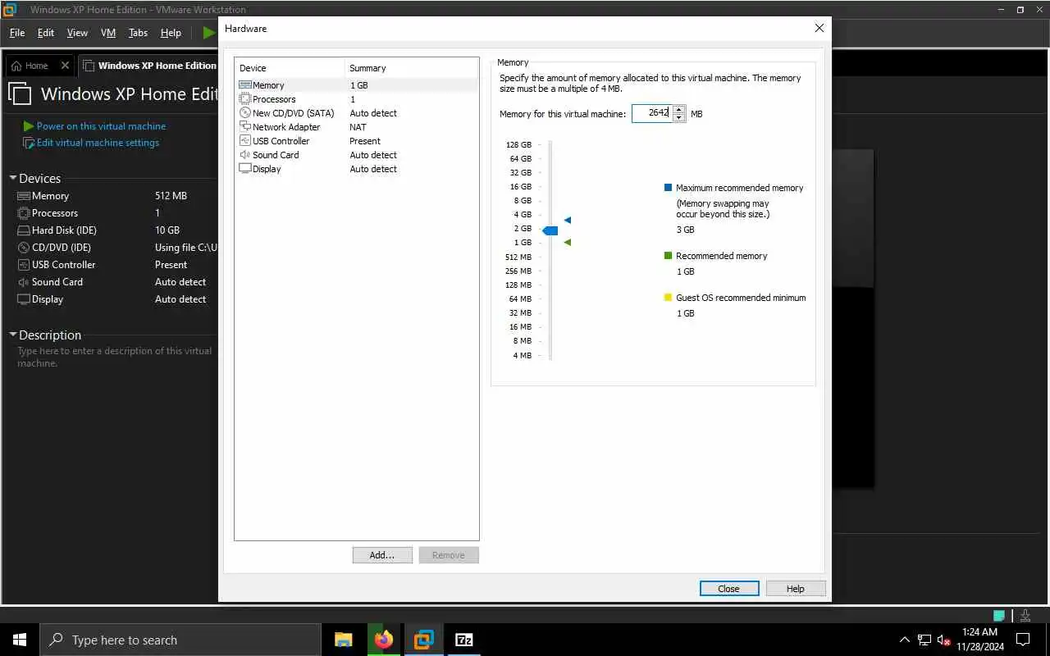Click the network tray icon
This screenshot has height=656, width=1050.
pos(924,640)
